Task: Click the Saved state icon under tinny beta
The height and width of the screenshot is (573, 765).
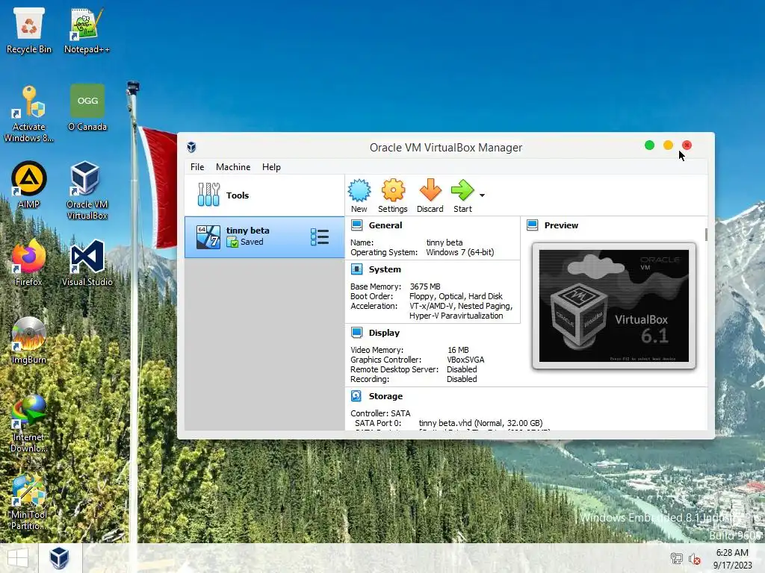Action: pos(232,242)
